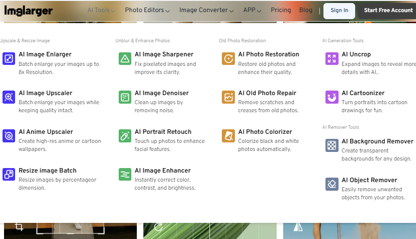Viewport: 416px width, 239px height.
Task: Select the AI Object Remover eraser icon
Action: 332,184
